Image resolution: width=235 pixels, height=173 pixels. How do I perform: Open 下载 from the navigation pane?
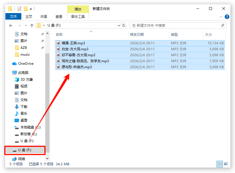pos(24,107)
